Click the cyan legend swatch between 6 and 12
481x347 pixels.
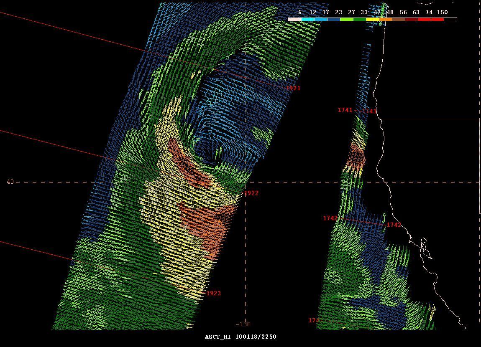[x=308, y=19]
